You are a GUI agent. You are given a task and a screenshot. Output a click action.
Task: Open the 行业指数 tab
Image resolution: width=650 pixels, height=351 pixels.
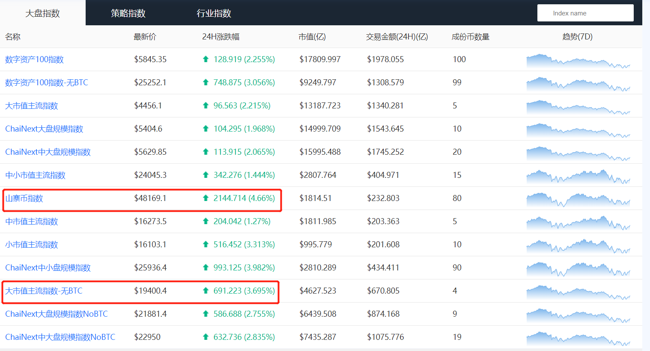pyautogui.click(x=214, y=13)
